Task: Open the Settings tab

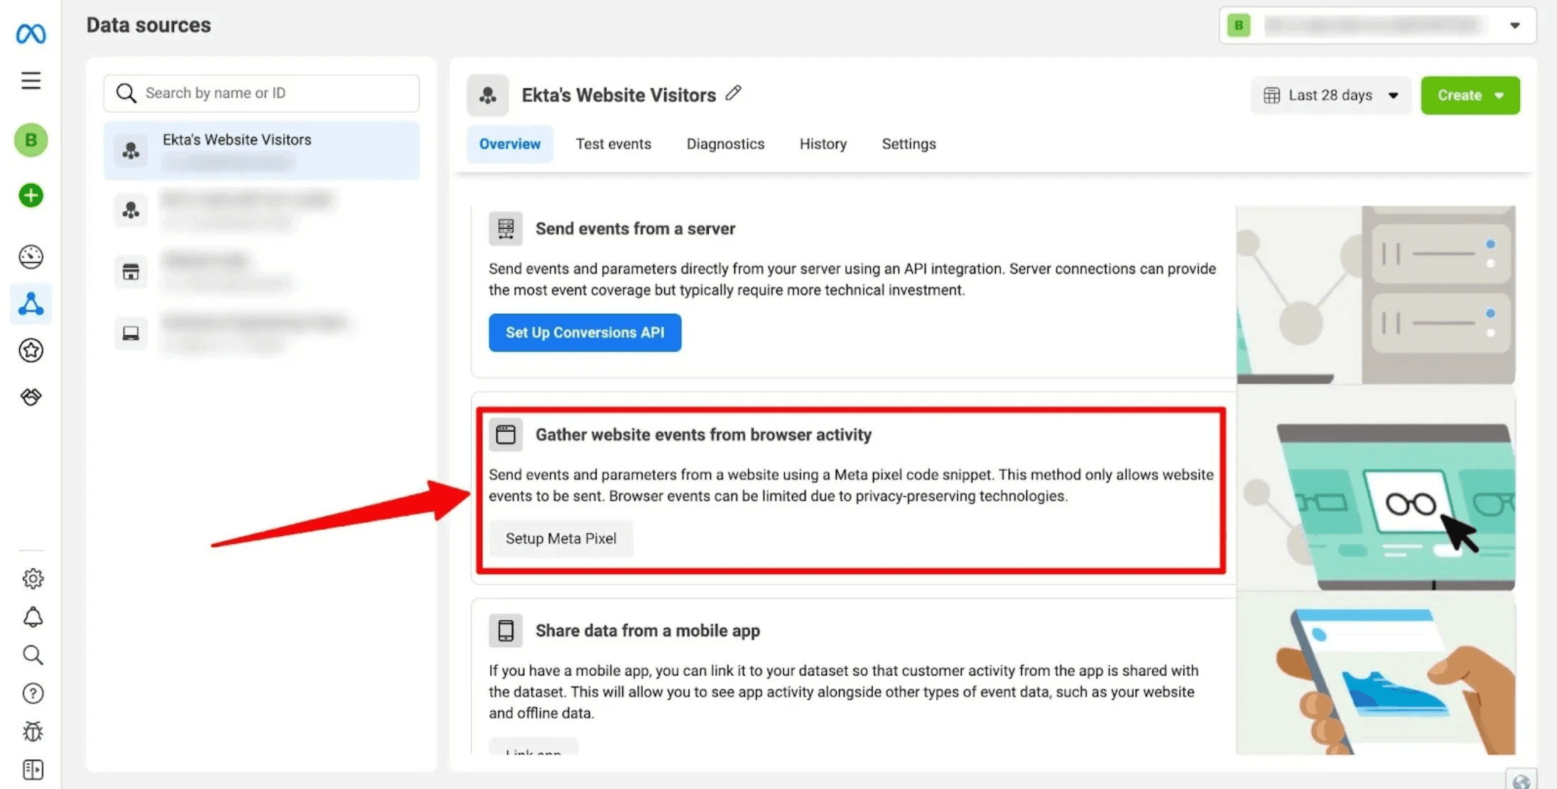Action: (x=908, y=144)
